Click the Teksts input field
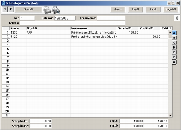The height and width of the screenshot is (130, 181). click(73, 23)
